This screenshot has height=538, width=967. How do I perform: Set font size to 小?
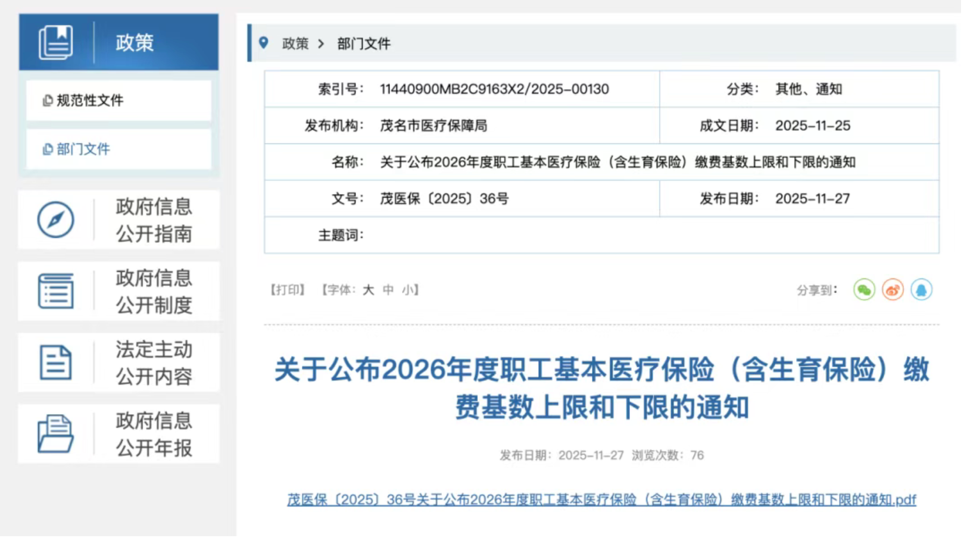408,290
